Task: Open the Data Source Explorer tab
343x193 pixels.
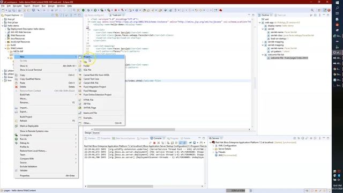Action: [124, 138]
